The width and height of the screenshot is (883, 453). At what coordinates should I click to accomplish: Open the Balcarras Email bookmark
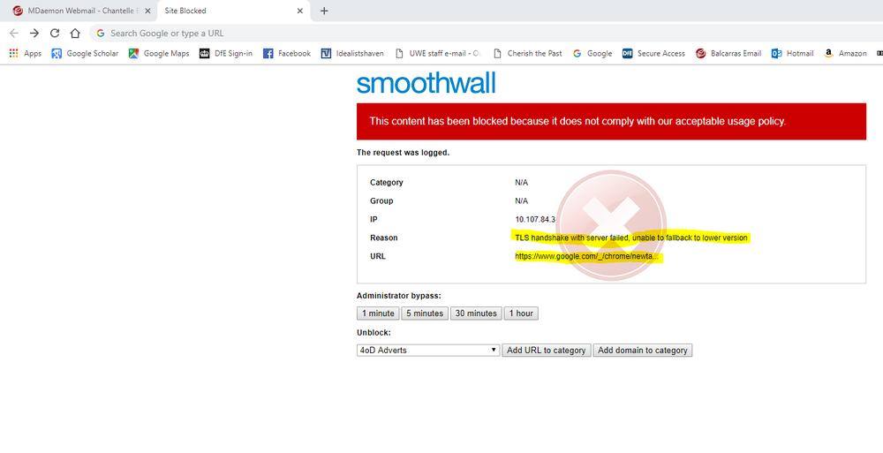tap(728, 54)
